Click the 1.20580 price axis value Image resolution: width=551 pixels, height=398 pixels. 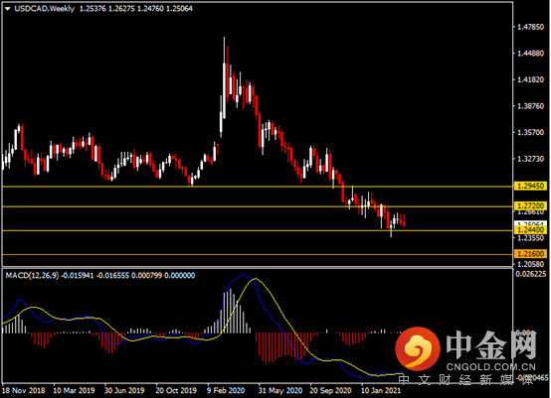pos(531,264)
